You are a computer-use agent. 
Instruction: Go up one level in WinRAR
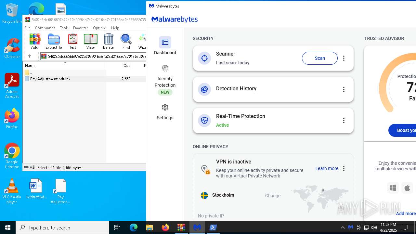point(30,56)
